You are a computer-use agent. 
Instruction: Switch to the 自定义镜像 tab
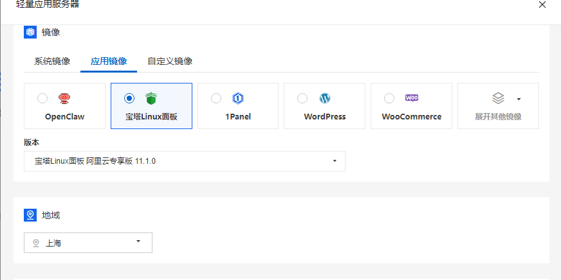tap(170, 62)
